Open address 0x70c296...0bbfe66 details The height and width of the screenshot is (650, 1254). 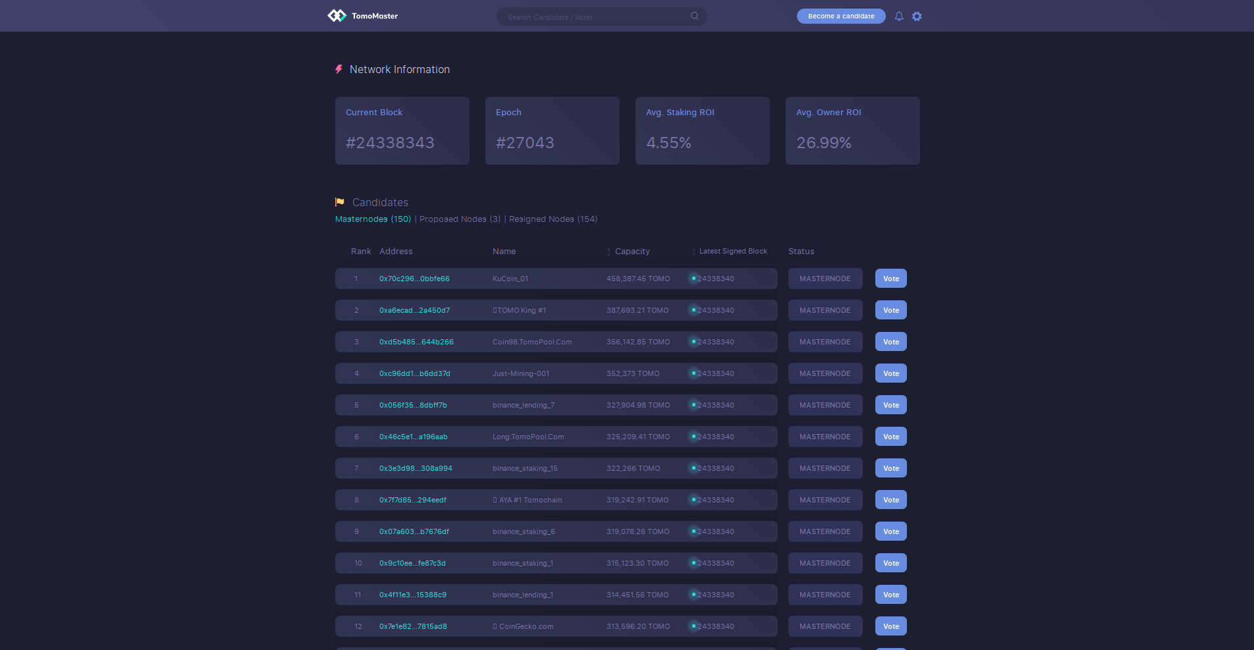tap(414, 279)
